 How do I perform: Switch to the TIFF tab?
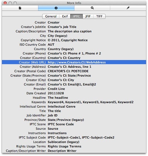[99, 16]
